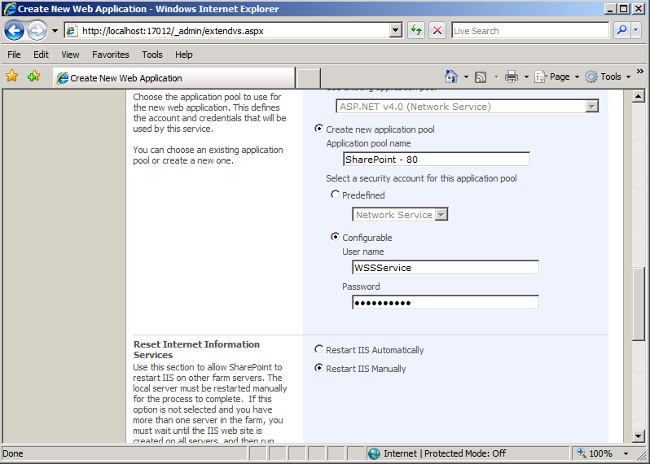The width and height of the screenshot is (650, 464).
Task: Click the Internet Explorer title bar icon
Action: [10, 9]
